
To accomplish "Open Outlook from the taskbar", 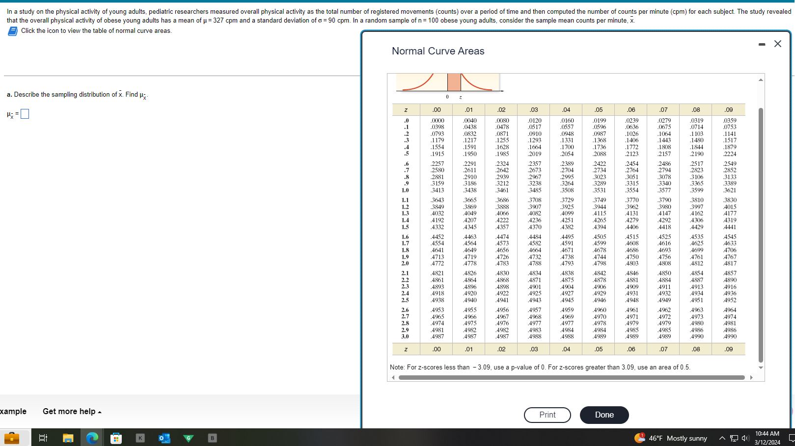I will [164, 438].
